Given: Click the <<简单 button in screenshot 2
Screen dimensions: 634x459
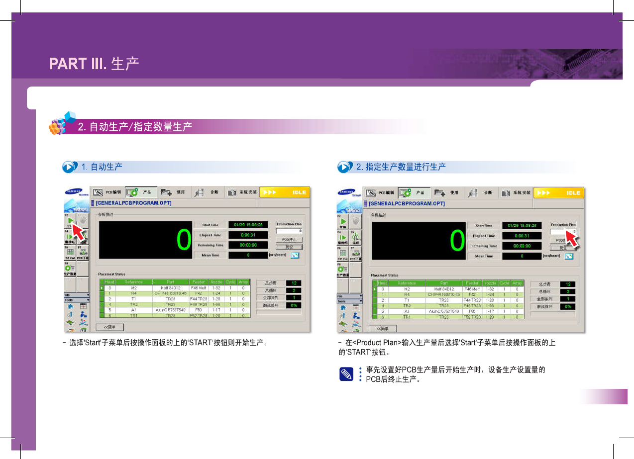Looking at the screenshot, I should pyautogui.click(x=383, y=328).
